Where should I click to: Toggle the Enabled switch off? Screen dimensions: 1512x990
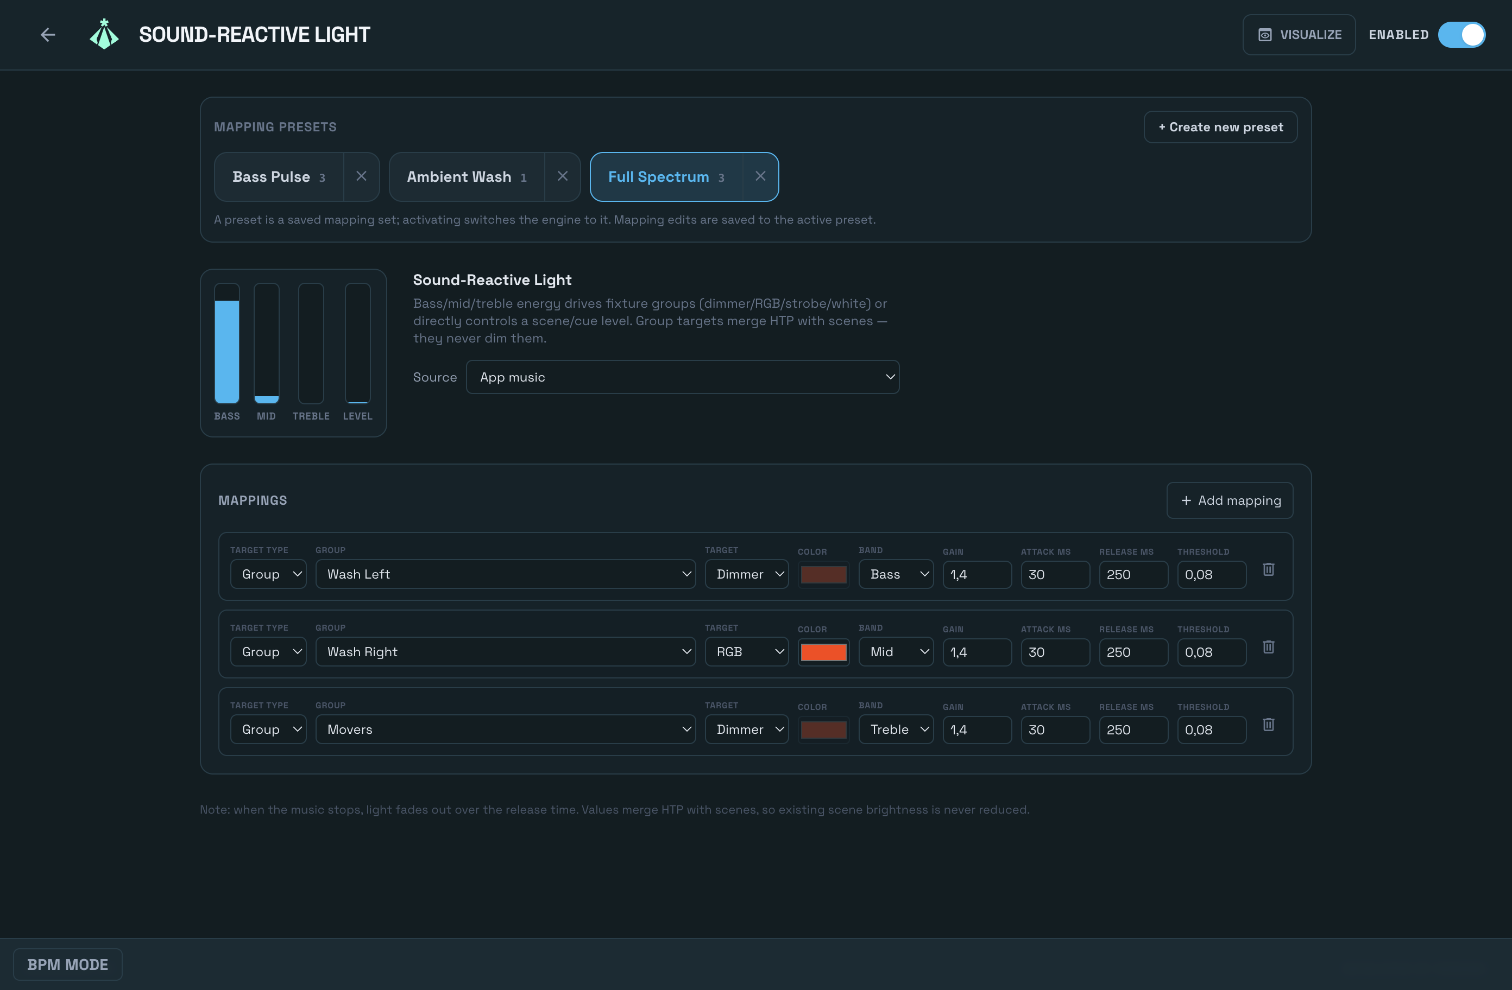[1461, 34]
